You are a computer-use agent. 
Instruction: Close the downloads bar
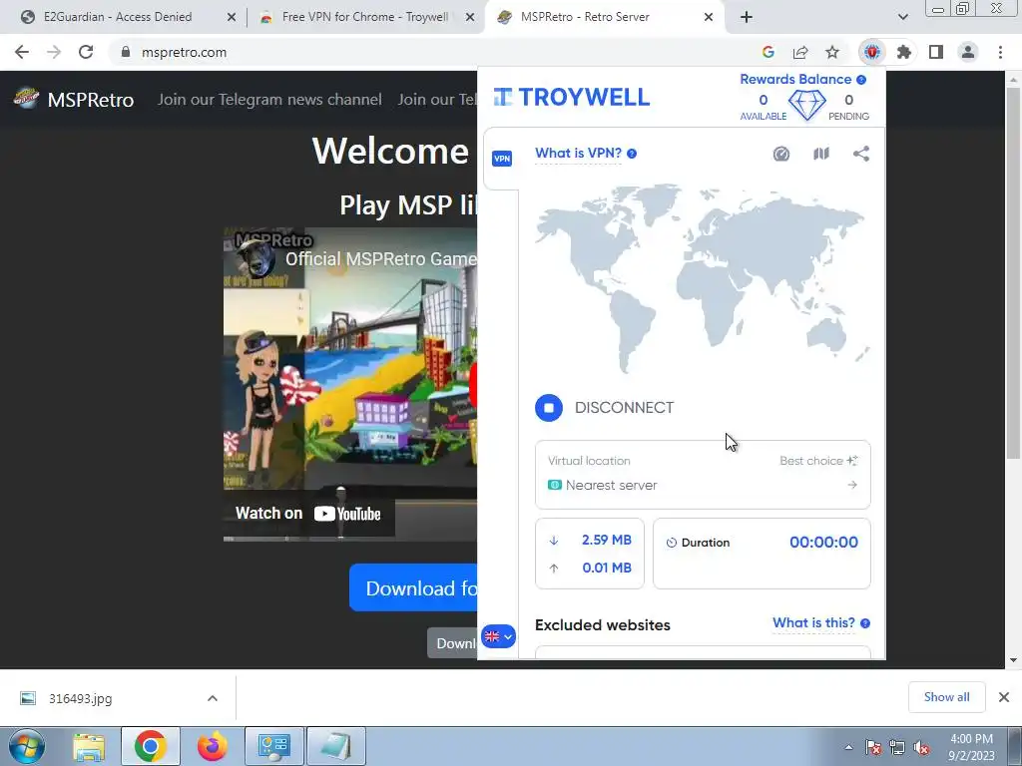1004,697
